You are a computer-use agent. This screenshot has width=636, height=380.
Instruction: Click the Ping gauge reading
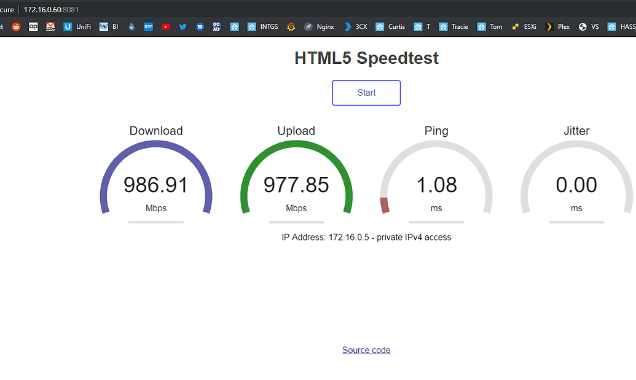(x=436, y=184)
